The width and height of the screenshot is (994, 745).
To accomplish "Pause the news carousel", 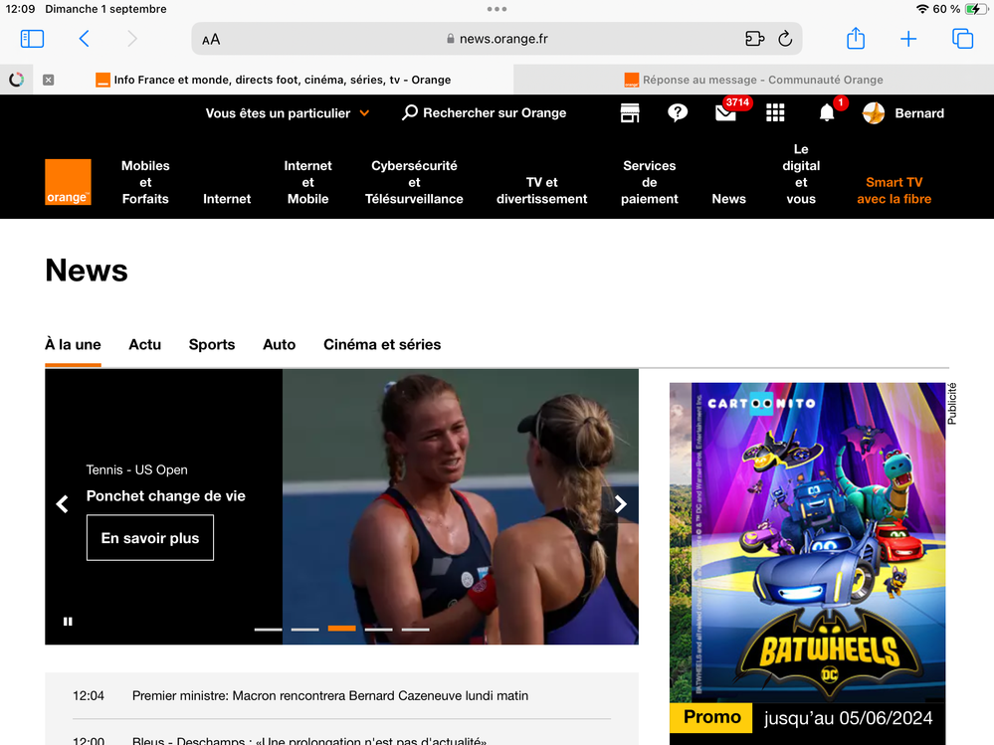I will pos(68,622).
